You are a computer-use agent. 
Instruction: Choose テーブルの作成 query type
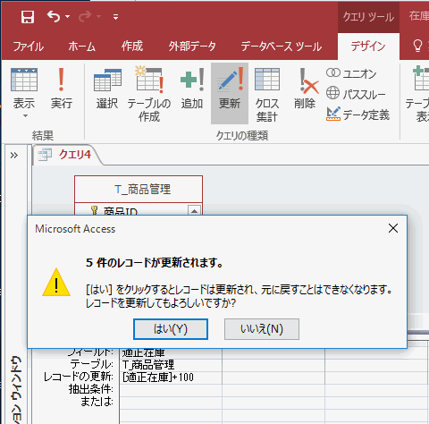(149, 95)
